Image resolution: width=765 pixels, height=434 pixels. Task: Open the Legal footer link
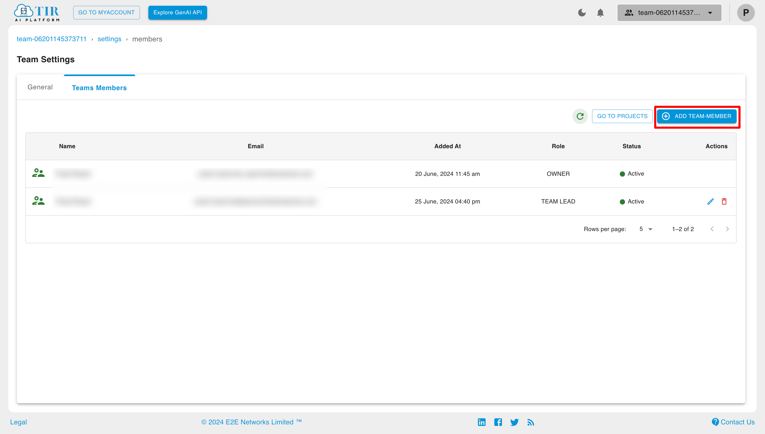(x=18, y=422)
